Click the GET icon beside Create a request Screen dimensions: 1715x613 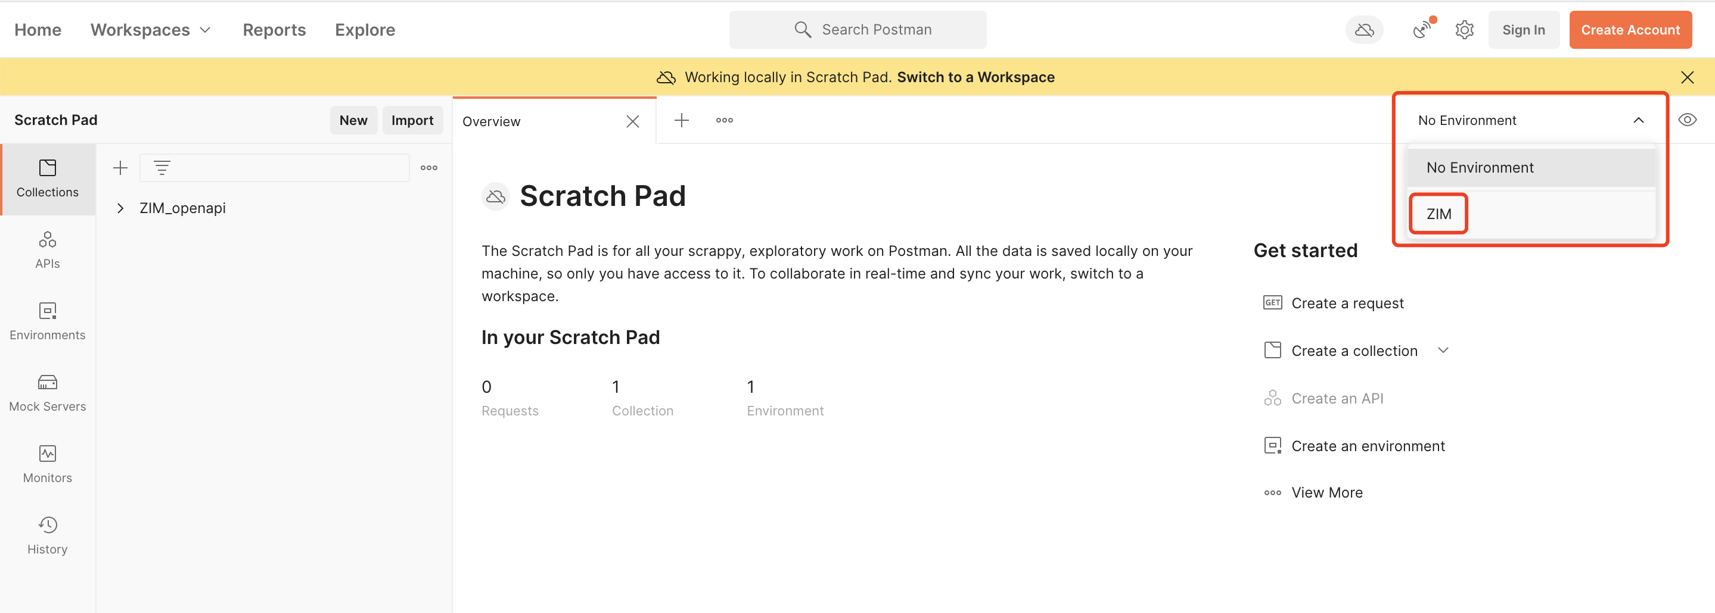pyautogui.click(x=1272, y=302)
